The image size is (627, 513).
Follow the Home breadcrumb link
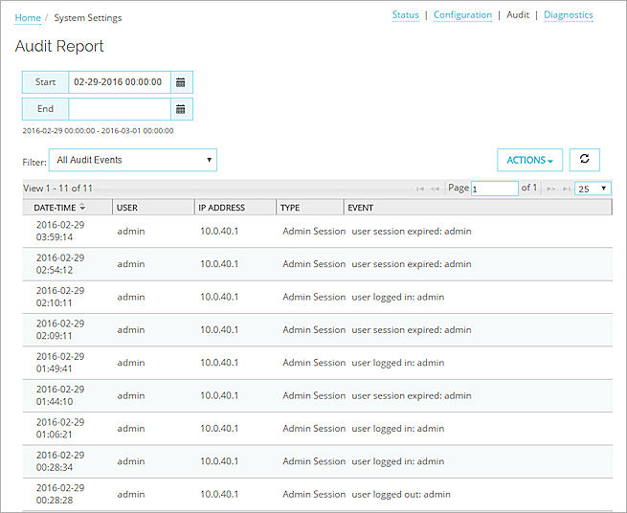click(28, 17)
